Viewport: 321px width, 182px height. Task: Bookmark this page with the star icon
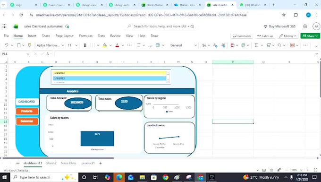[x=284, y=15]
